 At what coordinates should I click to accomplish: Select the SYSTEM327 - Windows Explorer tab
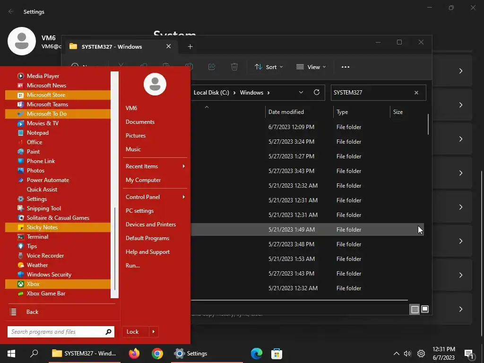[x=121, y=47]
